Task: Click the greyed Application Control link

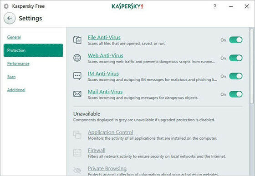Action: tap(110, 132)
